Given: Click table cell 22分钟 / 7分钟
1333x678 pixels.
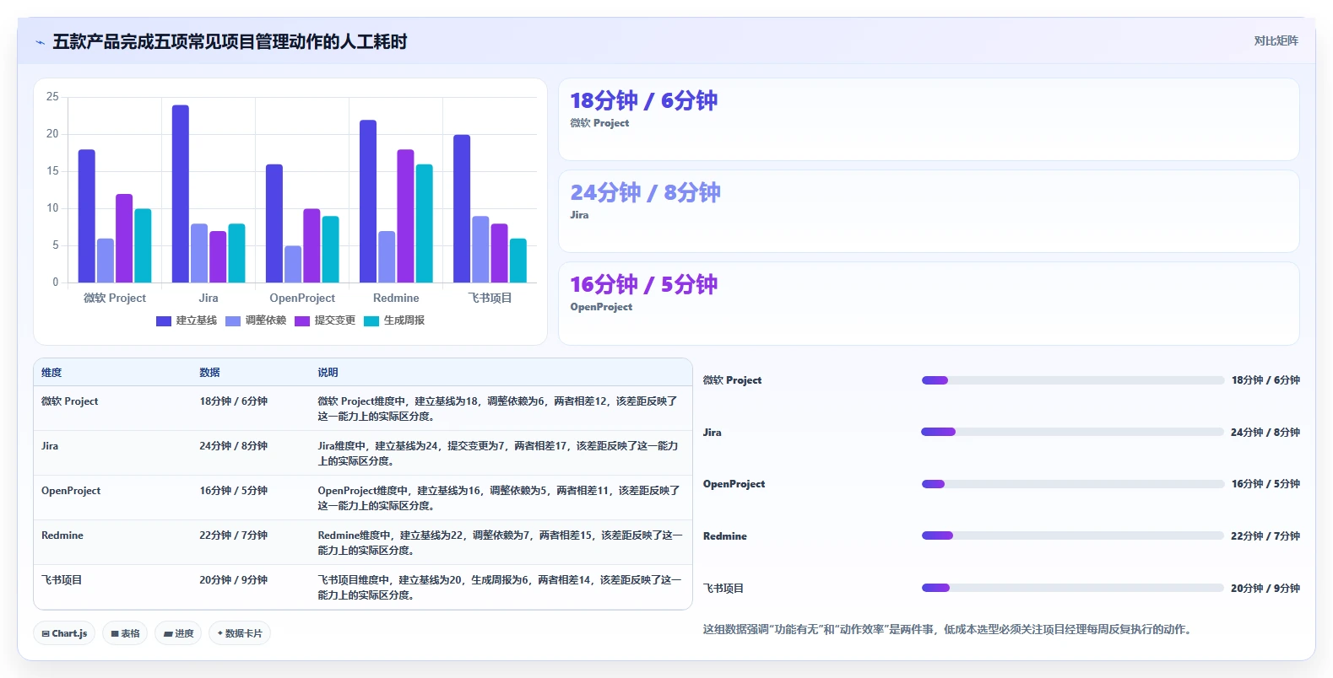Looking at the screenshot, I should click(234, 535).
